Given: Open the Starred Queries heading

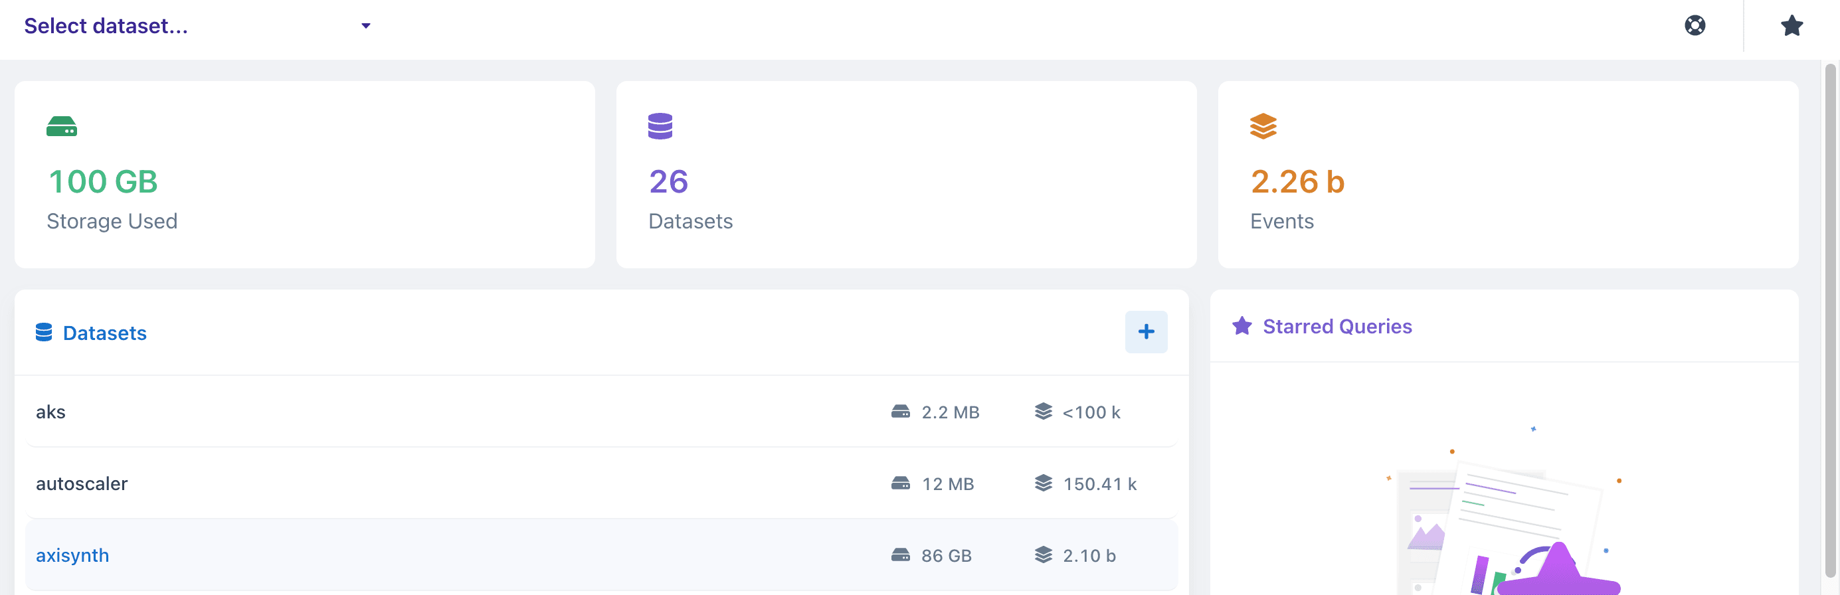Looking at the screenshot, I should coord(1336,327).
